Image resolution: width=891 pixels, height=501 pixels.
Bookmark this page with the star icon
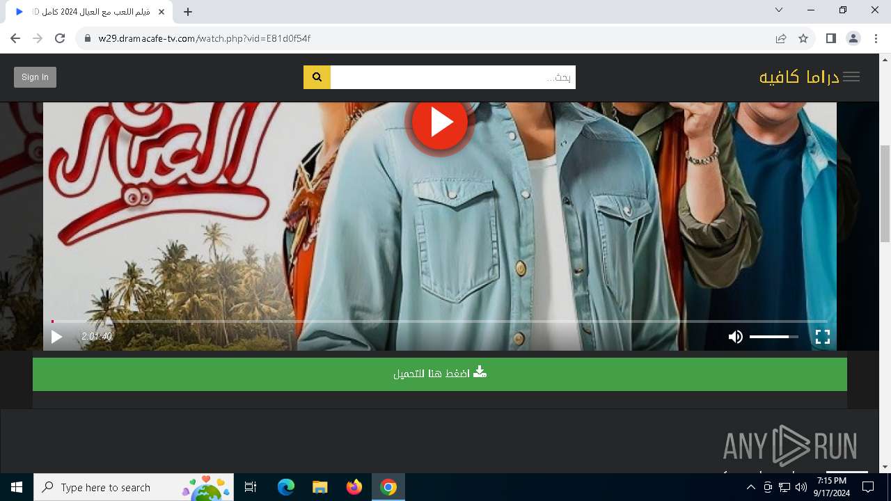[803, 38]
